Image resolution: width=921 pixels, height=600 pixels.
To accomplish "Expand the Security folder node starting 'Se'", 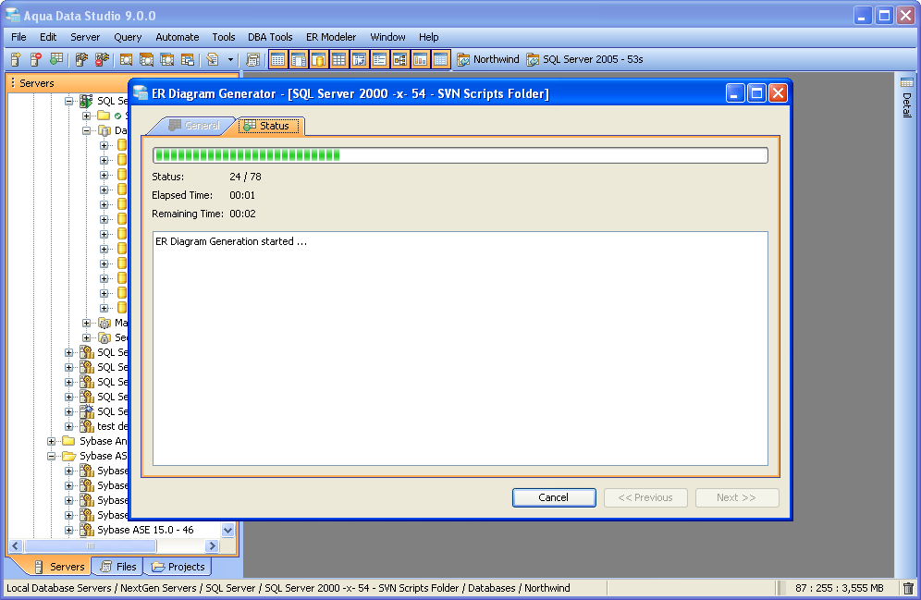I will coord(86,337).
